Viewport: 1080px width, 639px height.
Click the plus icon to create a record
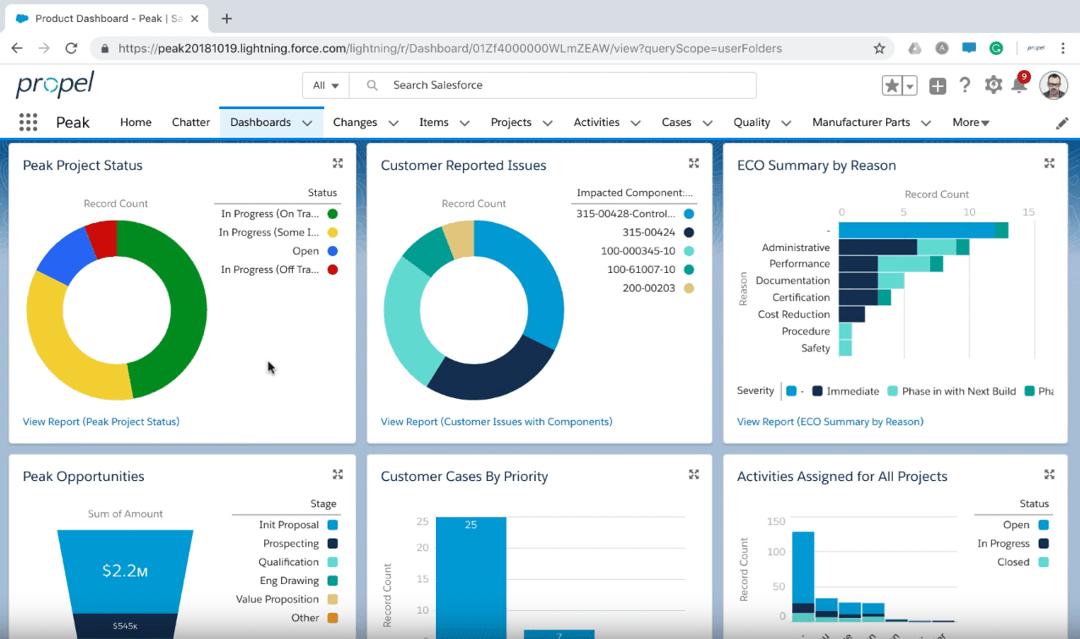[937, 85]
